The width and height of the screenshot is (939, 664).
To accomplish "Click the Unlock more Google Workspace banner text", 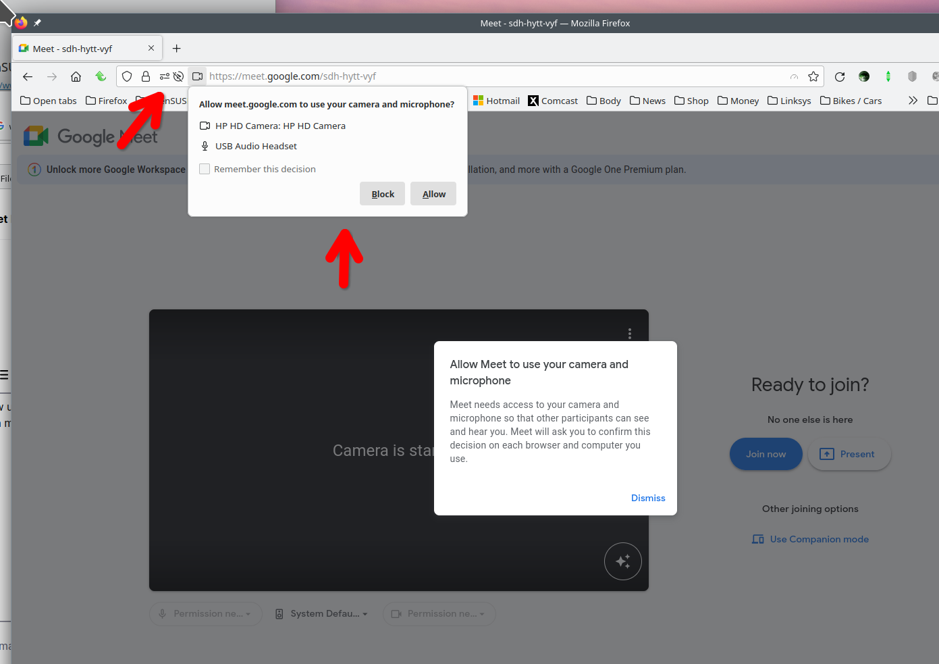I will 115,170.
